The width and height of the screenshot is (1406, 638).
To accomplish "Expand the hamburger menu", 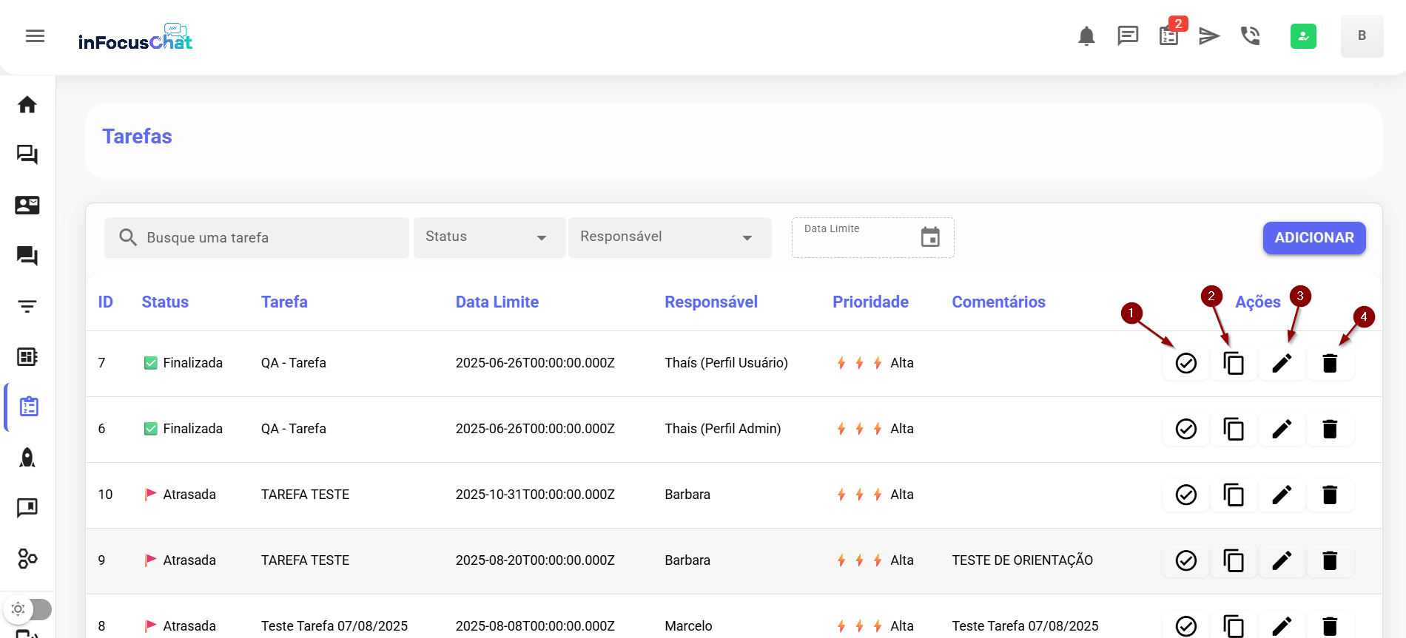I will [x=35, y=36].
